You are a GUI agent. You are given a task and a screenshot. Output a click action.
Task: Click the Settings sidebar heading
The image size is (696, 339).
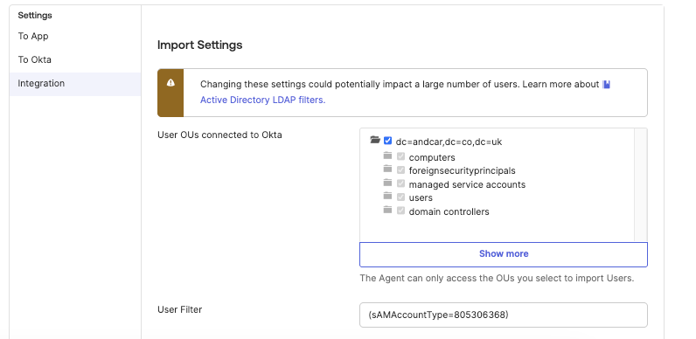pyautogui.click(x=35, y=16)
